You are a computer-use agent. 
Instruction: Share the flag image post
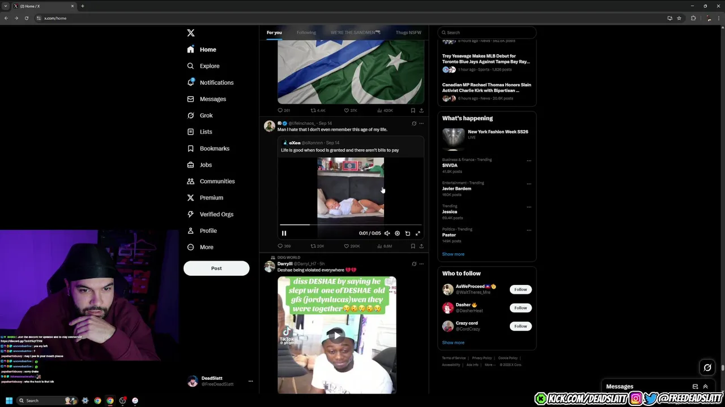tap(421, 111)
